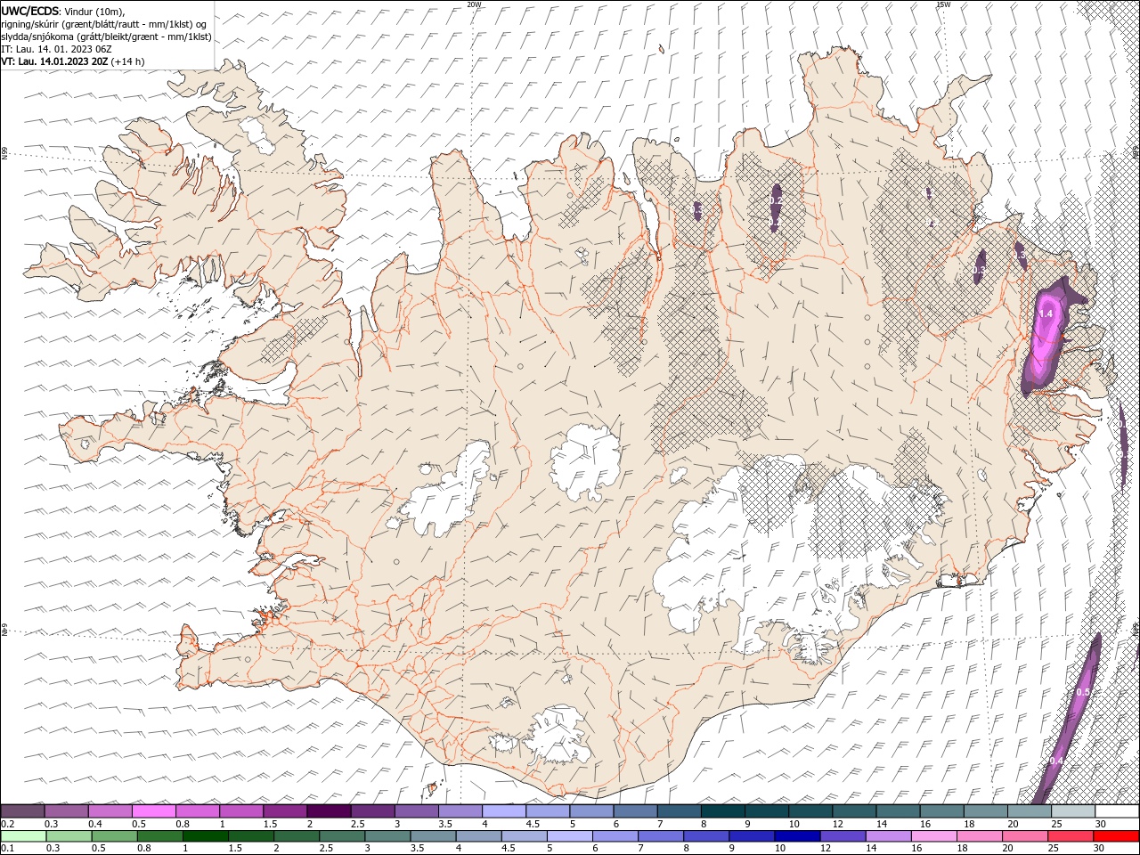The height and width of the screenshot is (855, 1140).
Task: Select bottom legend swatch between 18 and 20
Action: coord(979,836)
